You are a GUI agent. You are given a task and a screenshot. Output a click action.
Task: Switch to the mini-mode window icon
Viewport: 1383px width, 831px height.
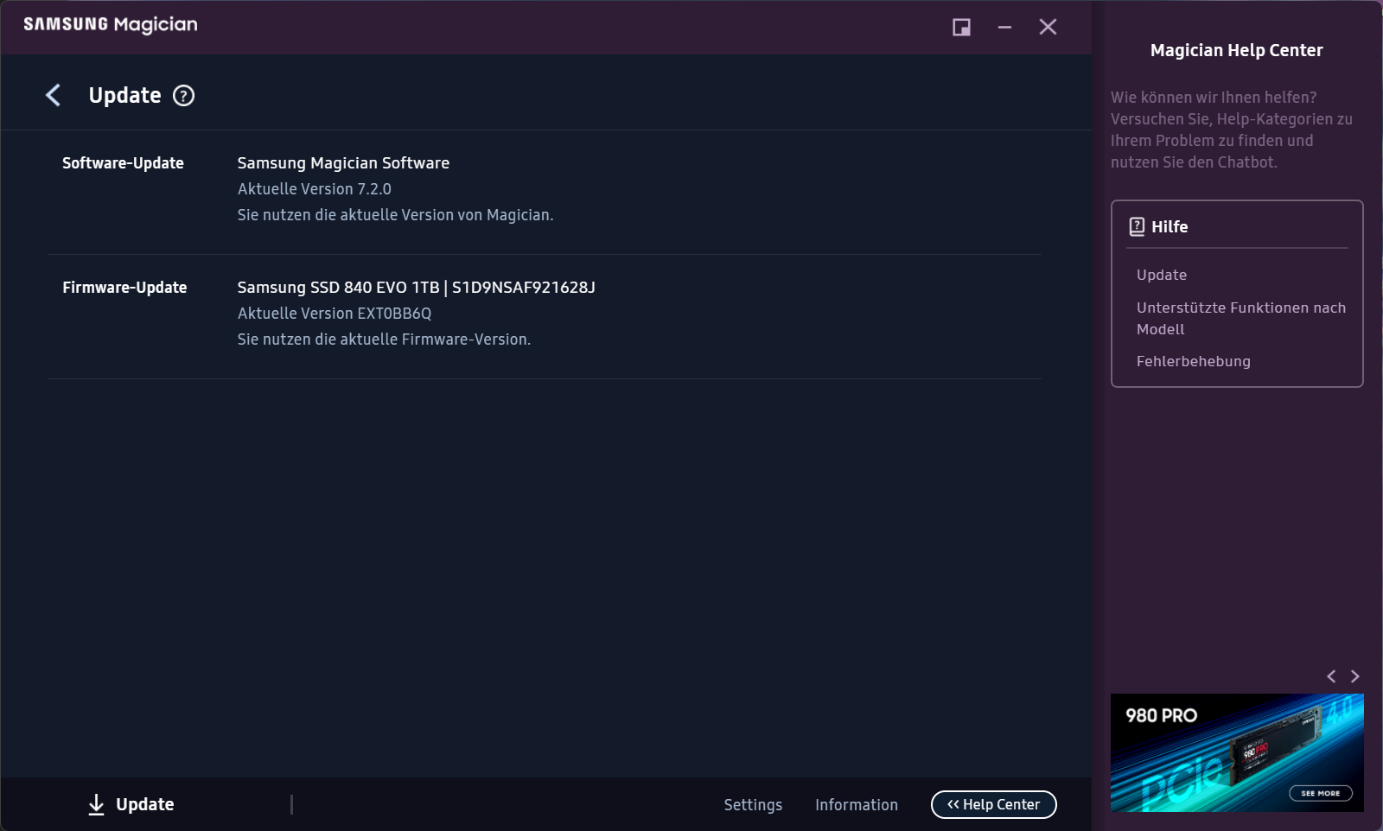(x=961, y=28)
